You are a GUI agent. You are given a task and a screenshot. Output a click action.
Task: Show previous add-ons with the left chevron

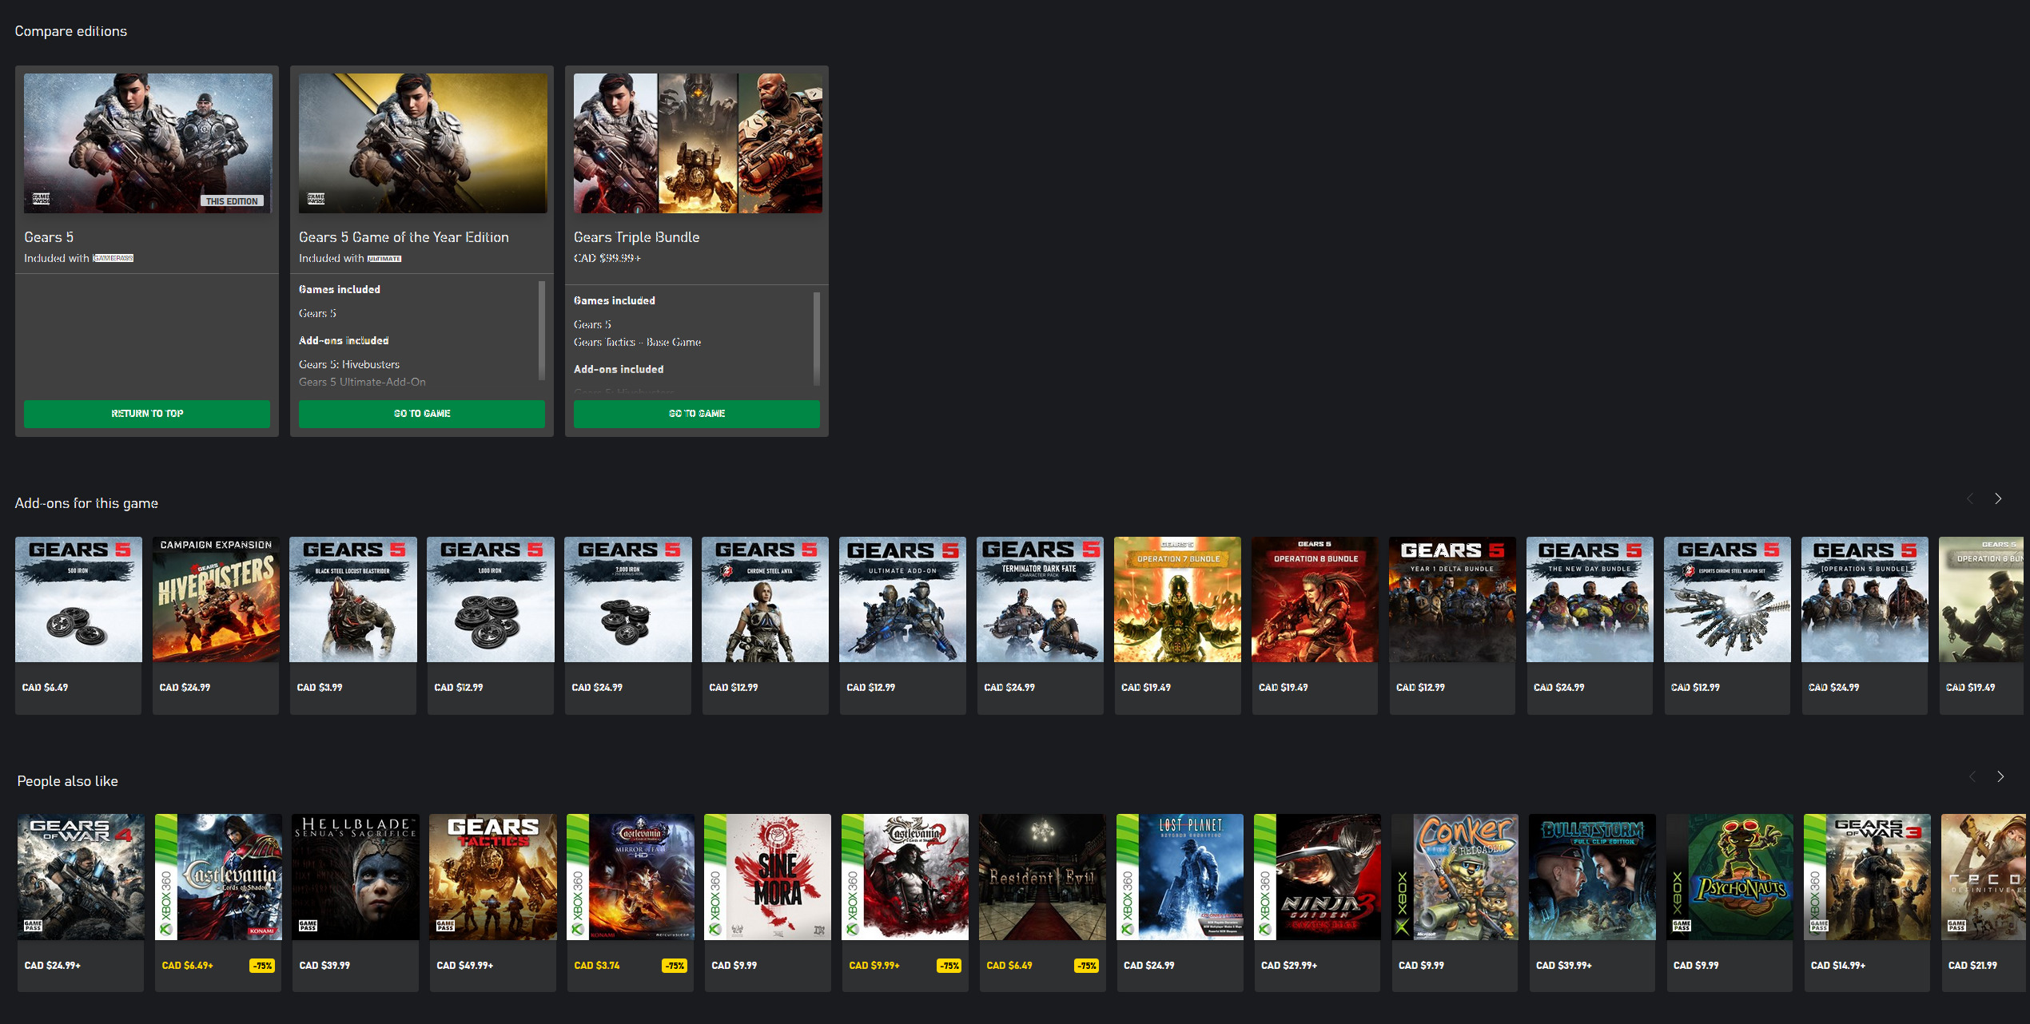(x=1970, y=498)
